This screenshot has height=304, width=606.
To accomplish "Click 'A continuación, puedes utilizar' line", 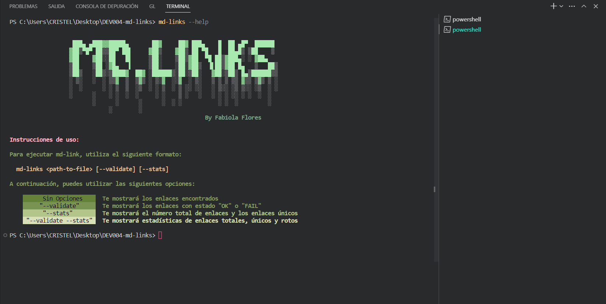I will (x=102, y=184).
